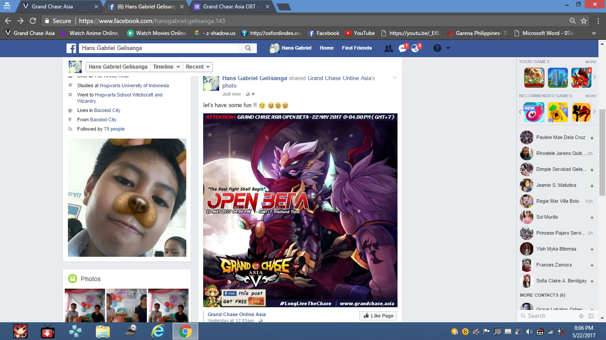Launch the Dragons game icon
Image resolution: width=606 pixels, height=340 pixels.
click(534, 77)
